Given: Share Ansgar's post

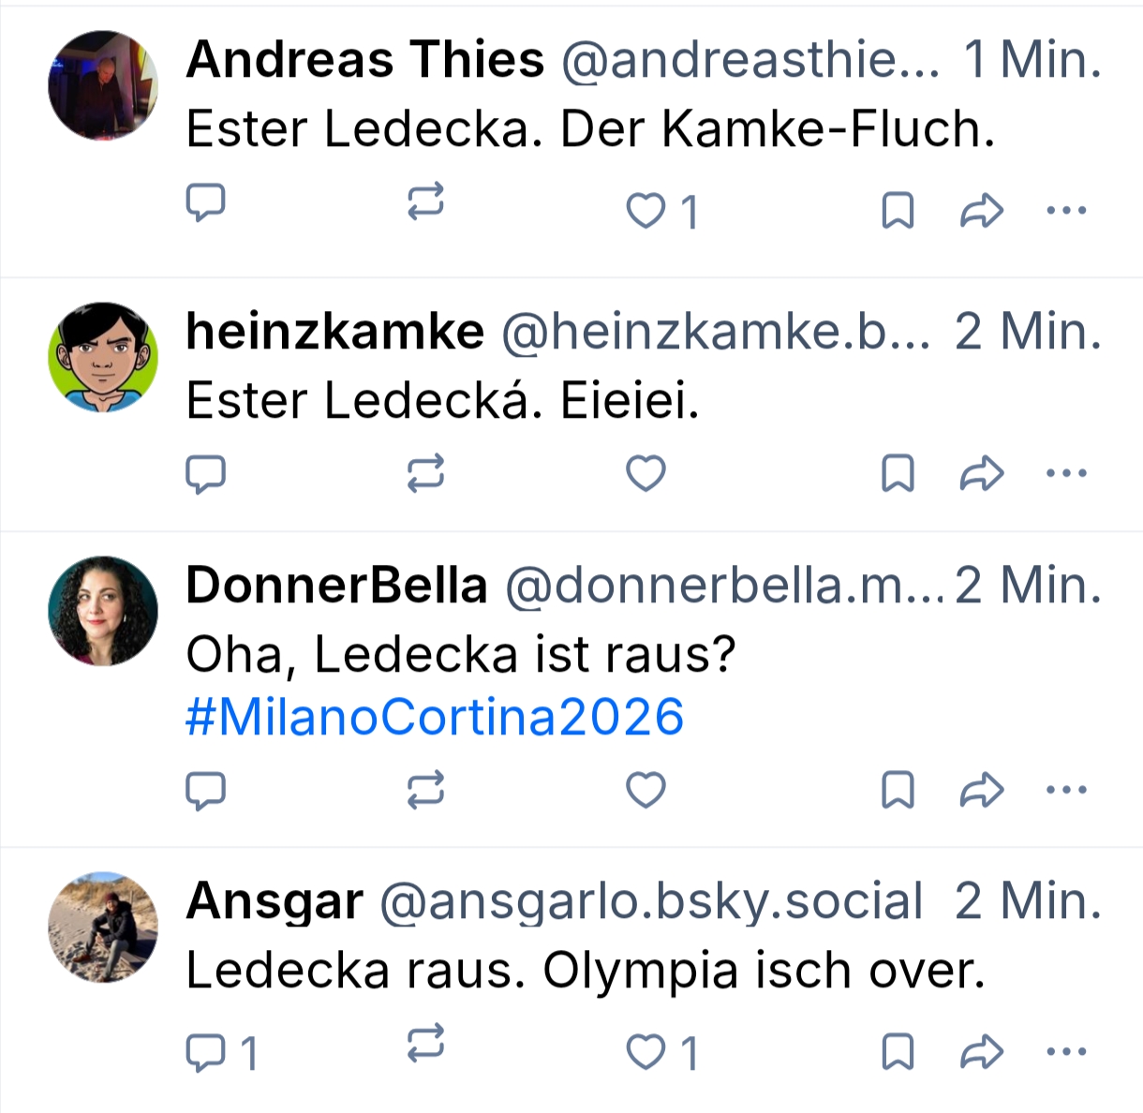Looking at the screenshot, I should pos(981,1052).
